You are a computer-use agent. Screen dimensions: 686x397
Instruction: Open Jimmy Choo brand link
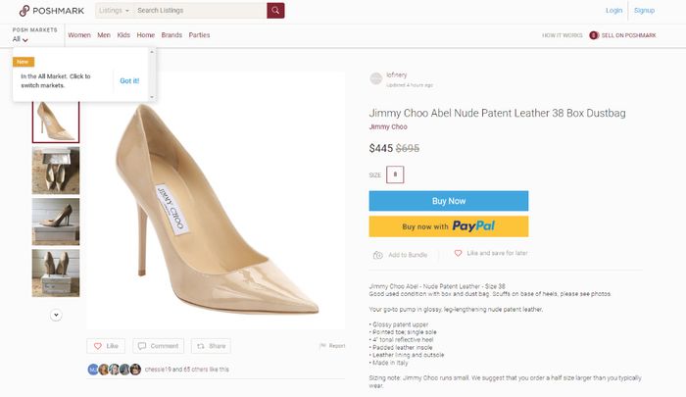388,126
